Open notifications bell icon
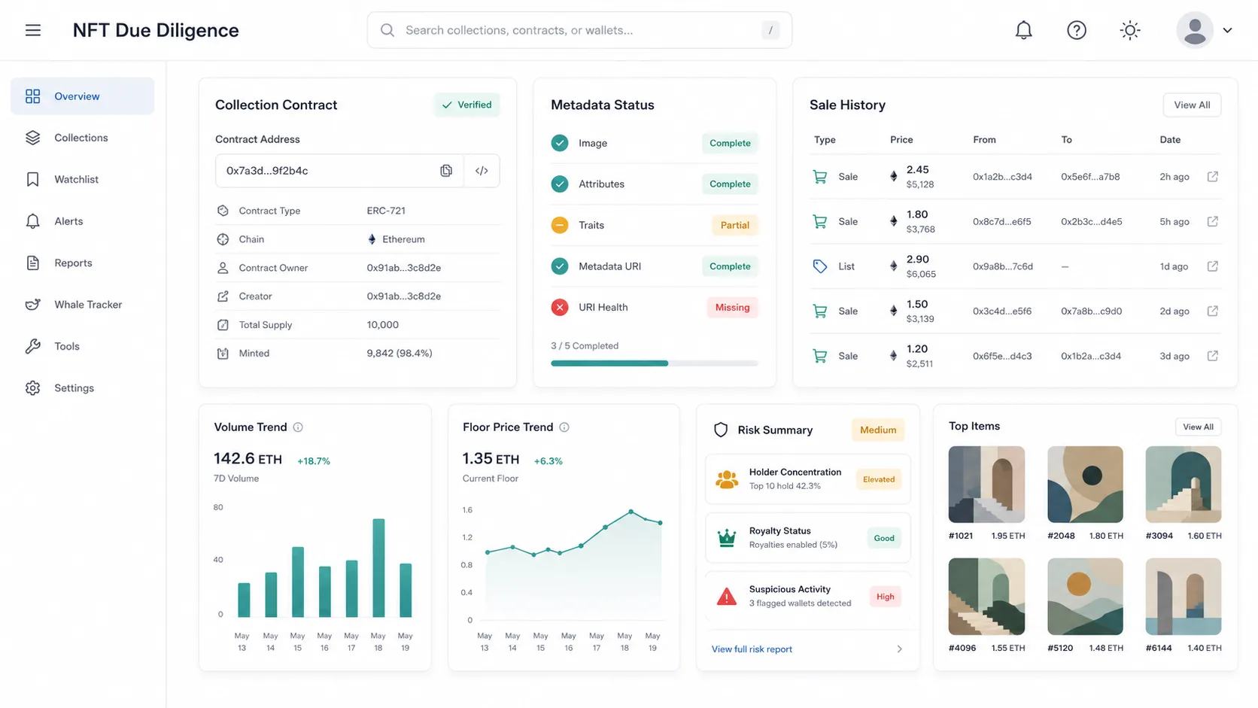 tap(1023, 30)
